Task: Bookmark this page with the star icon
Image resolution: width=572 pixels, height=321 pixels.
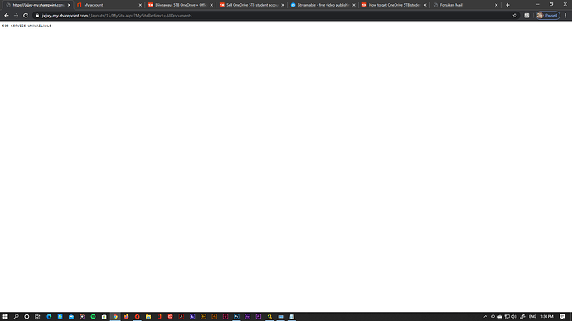Action: (515, 16)
